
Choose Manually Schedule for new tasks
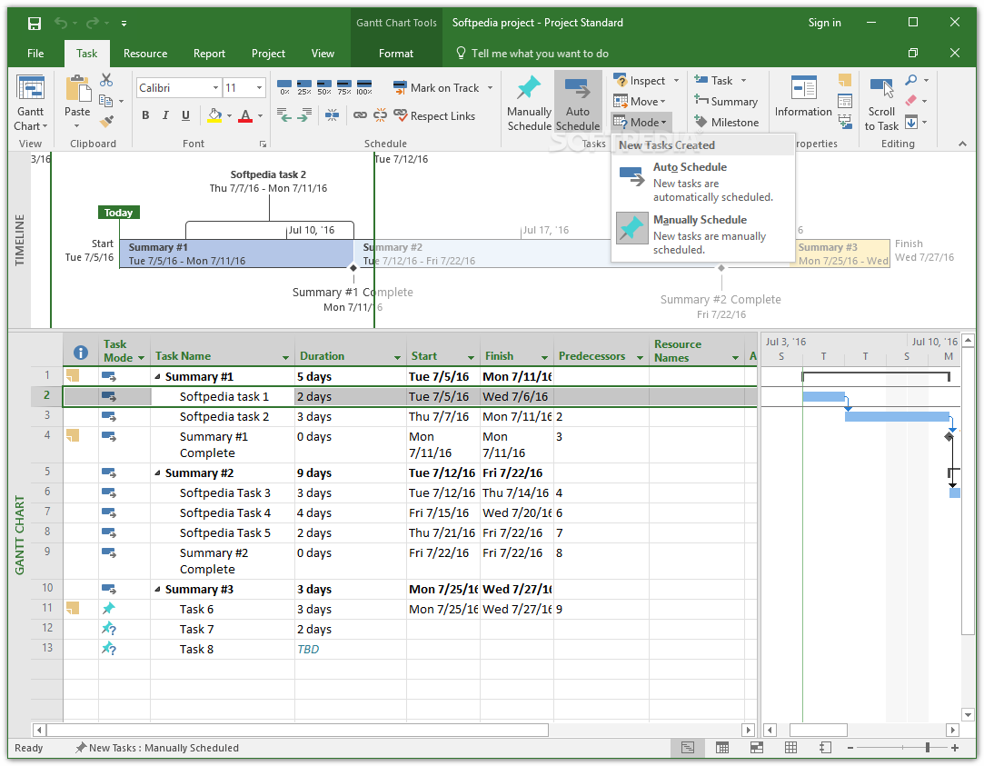click(x=703, y=234)
